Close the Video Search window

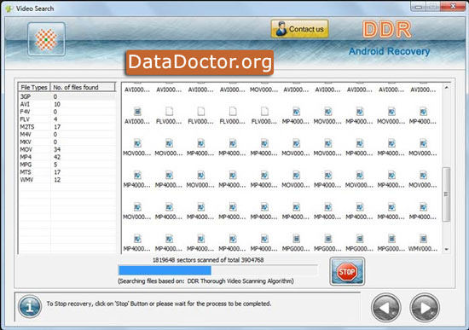453,6
